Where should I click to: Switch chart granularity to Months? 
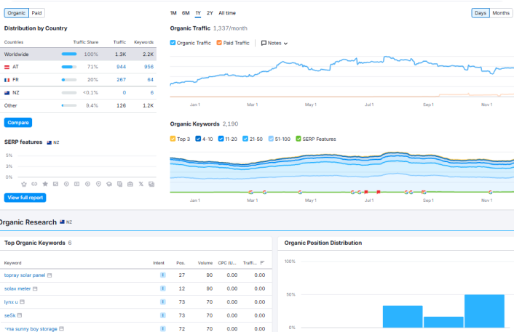point(501,13)
